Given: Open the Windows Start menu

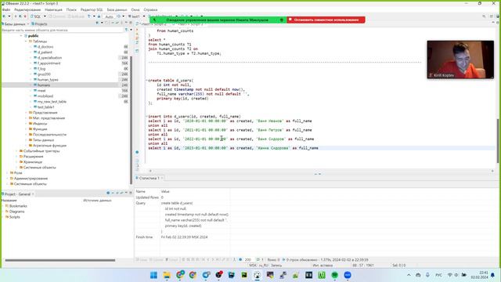Looking at the screenshot, I should tap(153, 275).
